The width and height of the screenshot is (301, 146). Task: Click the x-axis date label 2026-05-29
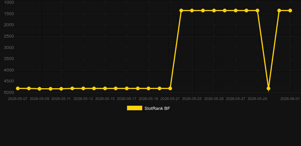(257, 99)
